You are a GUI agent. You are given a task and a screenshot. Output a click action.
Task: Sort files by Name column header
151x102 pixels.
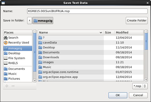(x=71, y=32)
